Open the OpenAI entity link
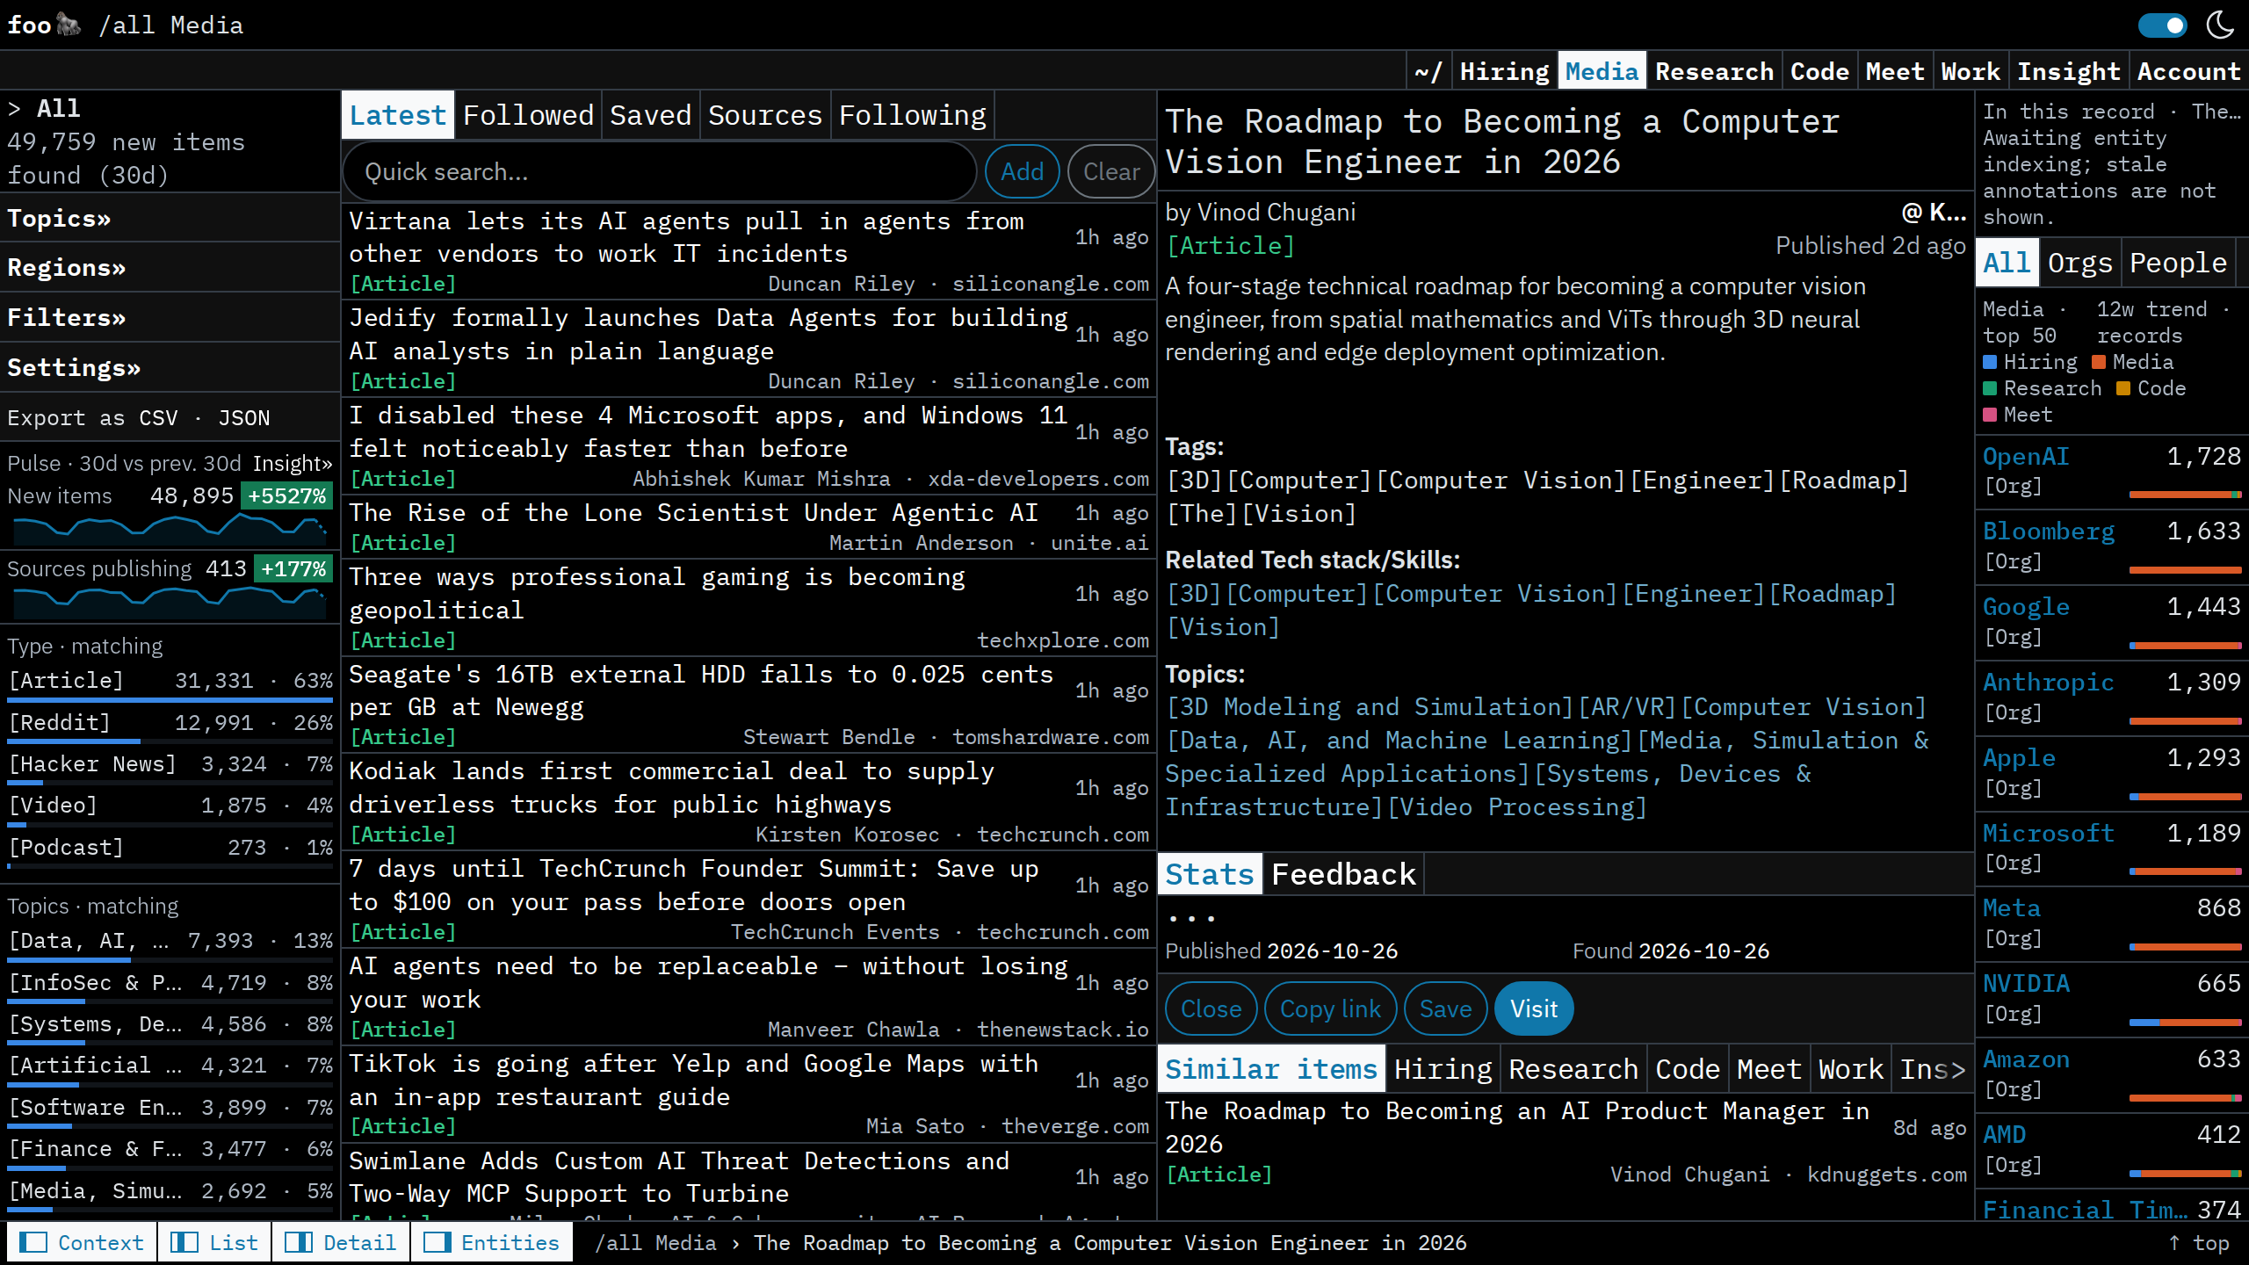Screen dimensions: 2249x1265 point(2026,456)
